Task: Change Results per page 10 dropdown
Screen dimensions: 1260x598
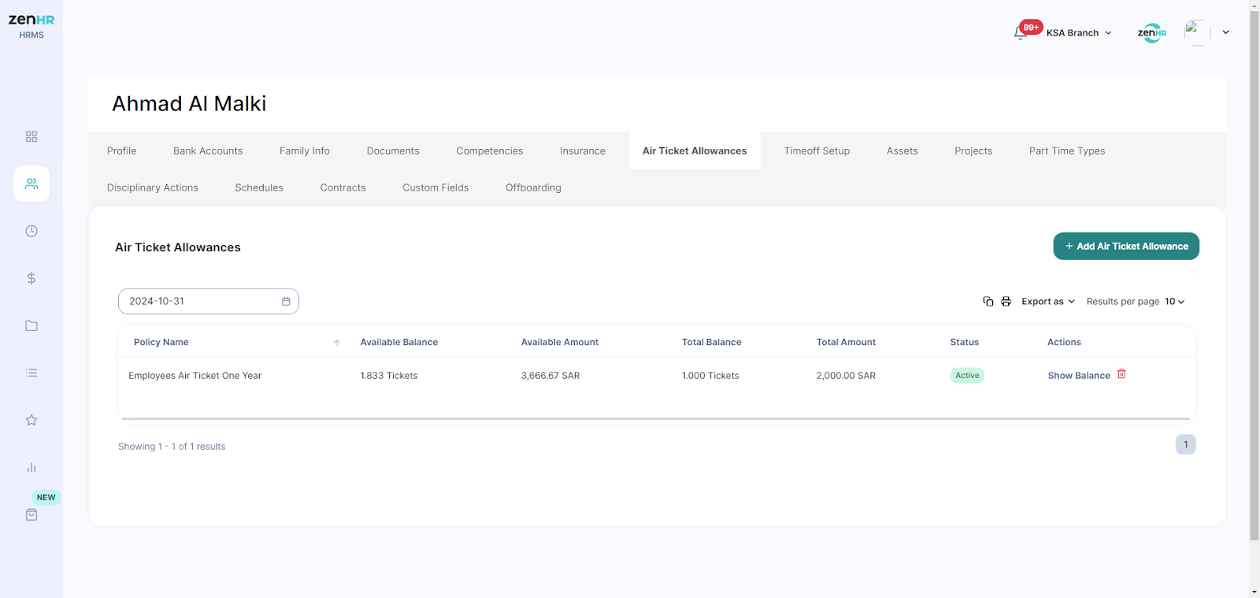Action: (1174, 301)
